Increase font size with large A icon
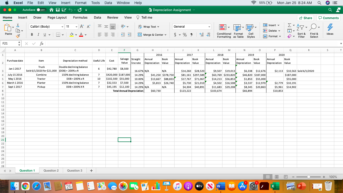Screen dimensions: 343x193 point(82,27)
